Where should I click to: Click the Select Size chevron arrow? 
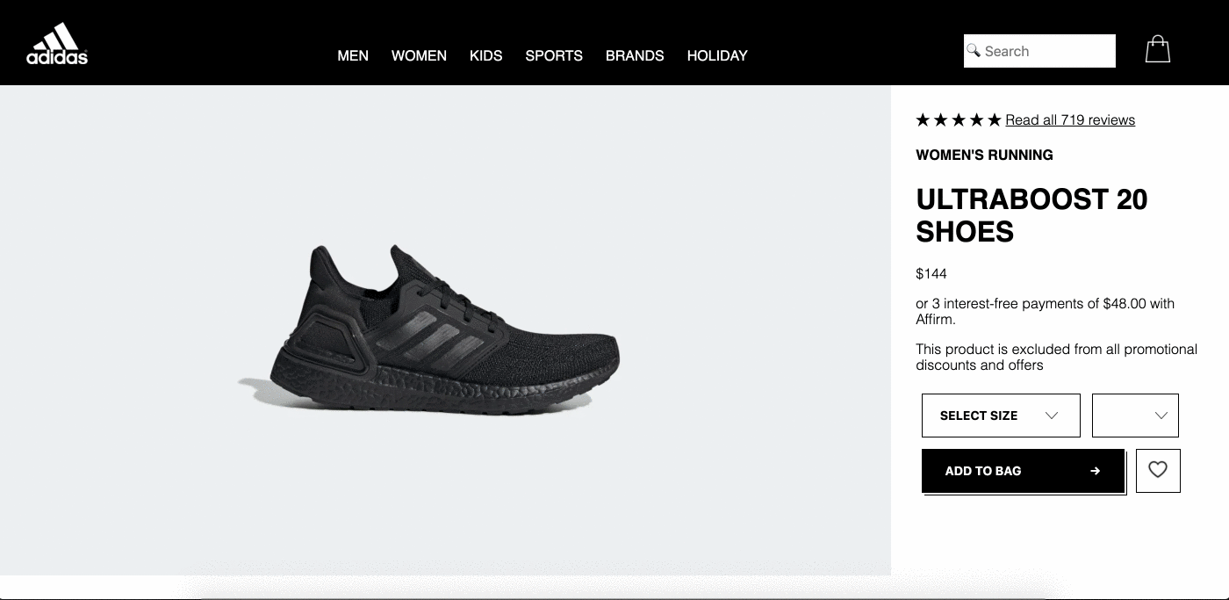[x=1052, y=416]
